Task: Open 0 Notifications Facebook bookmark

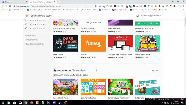Action: (105, 10)
